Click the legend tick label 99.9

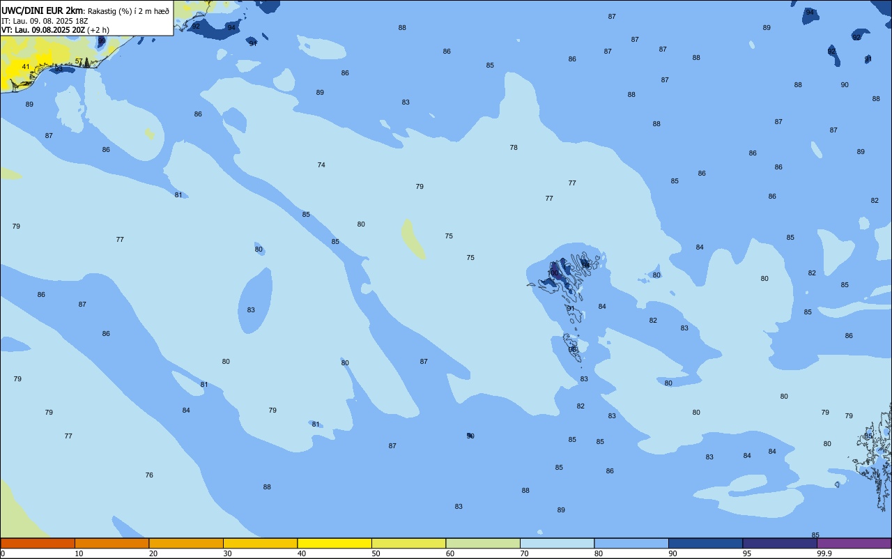click(x=824, y=553)
